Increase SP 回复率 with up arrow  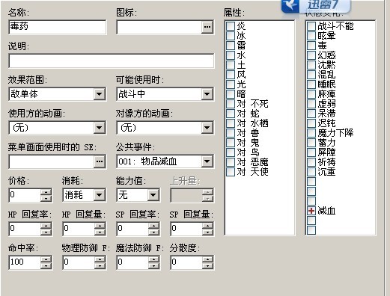coord(153,226)
